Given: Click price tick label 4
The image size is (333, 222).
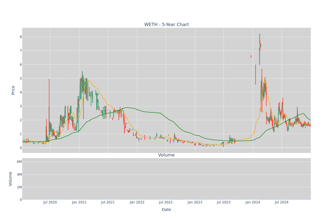Looking at the screenshot, I should click(21, 92).
